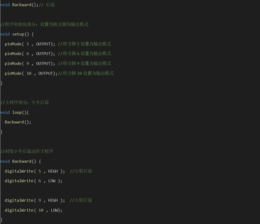260x224 pixels.
Task: Click the pinMode call for pin 10
Action: click(x=15, y=74)
